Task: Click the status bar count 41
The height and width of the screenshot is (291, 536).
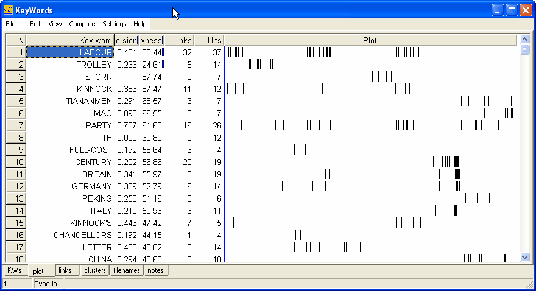Action: point(18,284)
